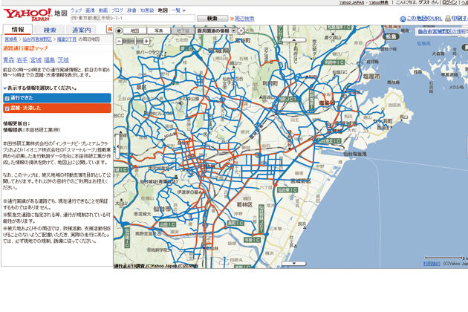This screenshot has height=312, width=468.
Task: Click the zoom in plus button
Action: (147, 41)
